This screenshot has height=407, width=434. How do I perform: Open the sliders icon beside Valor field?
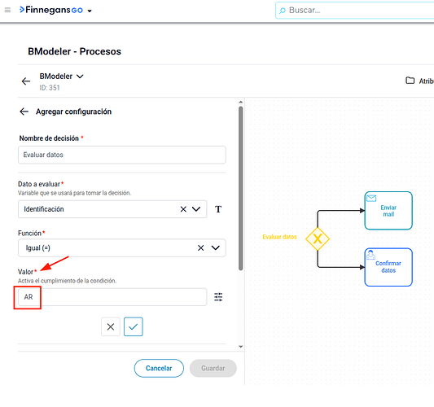(218, 297)
